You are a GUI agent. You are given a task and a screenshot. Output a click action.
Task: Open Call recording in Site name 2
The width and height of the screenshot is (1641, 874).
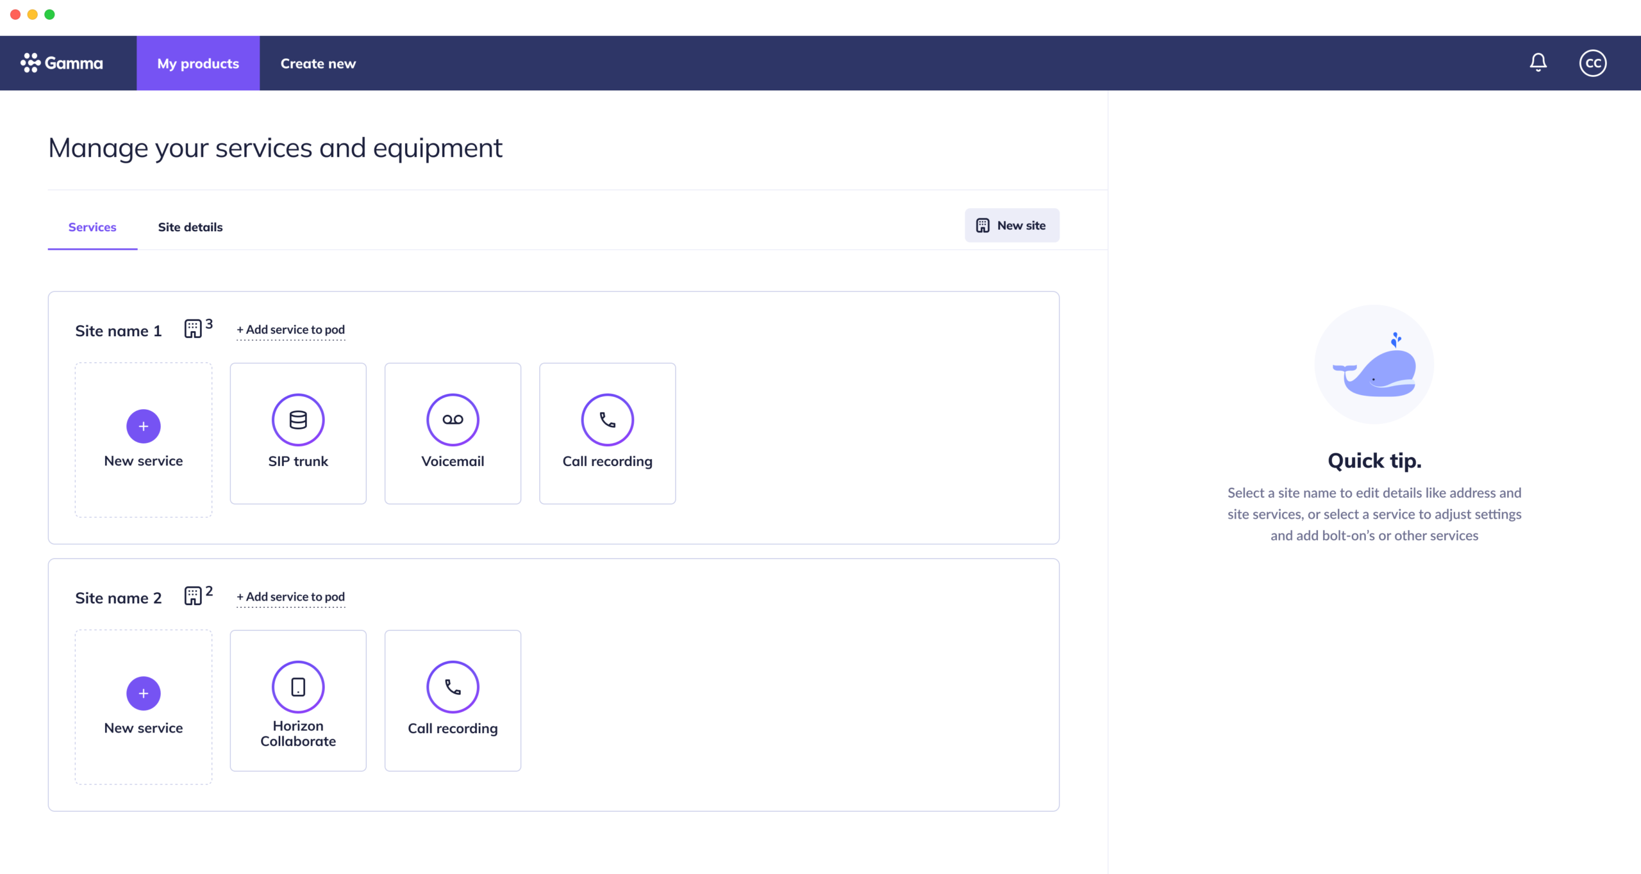[453, 687]
